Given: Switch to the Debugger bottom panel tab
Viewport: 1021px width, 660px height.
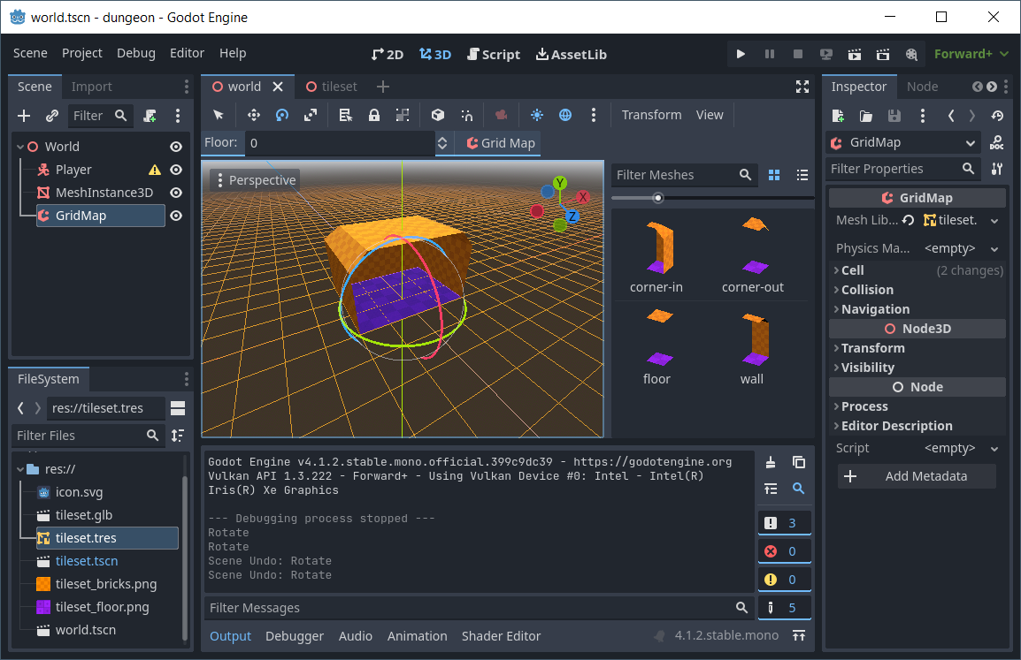Looking at the screenshot, I should pyautogui.click(x=295, y=636).
